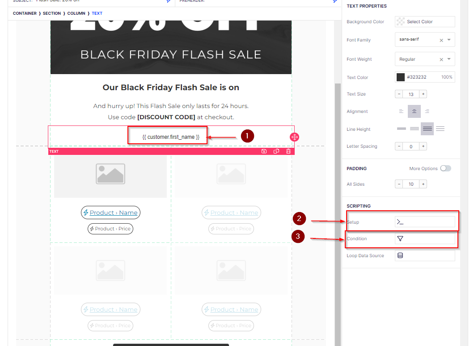Delete the selected text block
This screenshot has width=474, height=346.
(288, 151)
